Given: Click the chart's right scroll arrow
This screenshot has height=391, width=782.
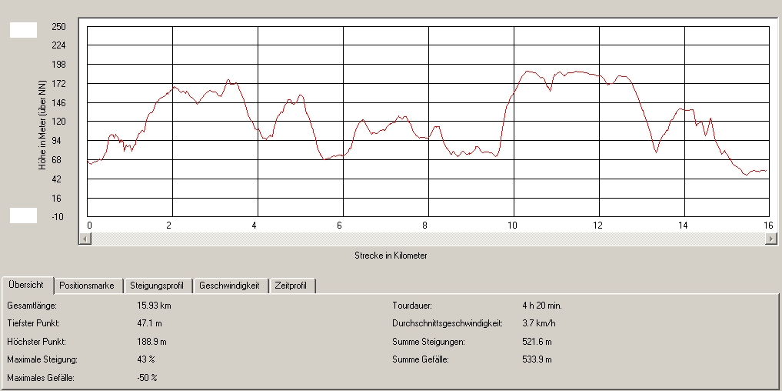Looking at the screenshot, I should coord(771,239).
